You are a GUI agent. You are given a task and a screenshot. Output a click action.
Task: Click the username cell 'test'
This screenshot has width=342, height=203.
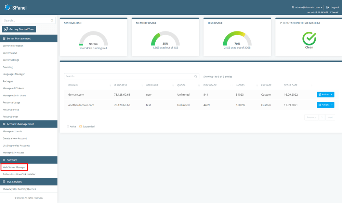tap(148, 105)
